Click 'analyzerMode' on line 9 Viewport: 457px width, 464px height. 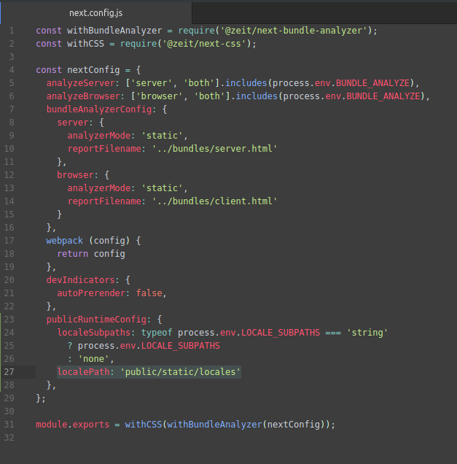99,136
